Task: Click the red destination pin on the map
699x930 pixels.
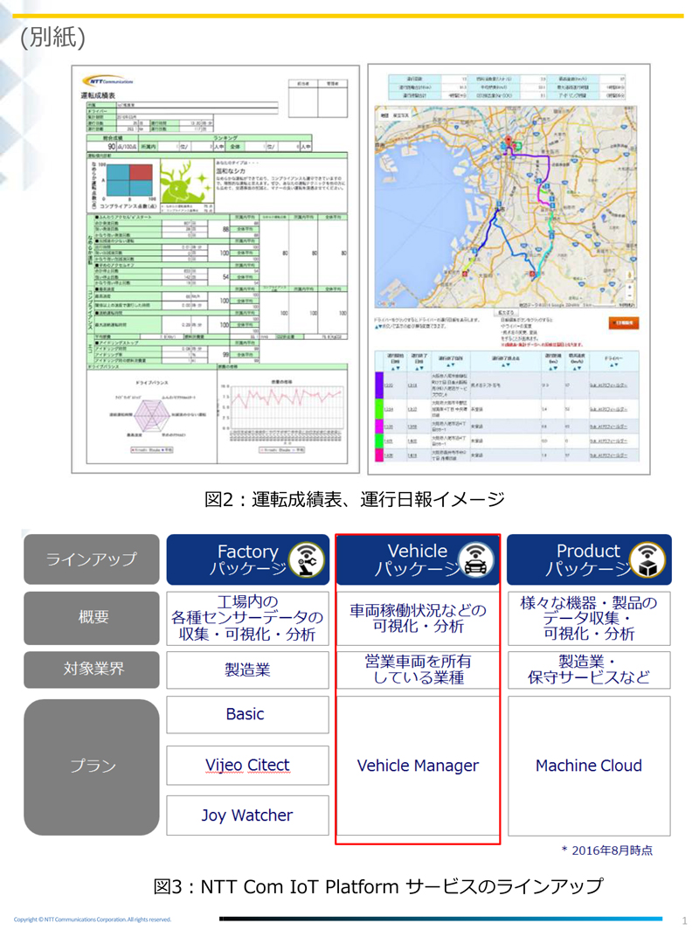Action: [508, 141]
